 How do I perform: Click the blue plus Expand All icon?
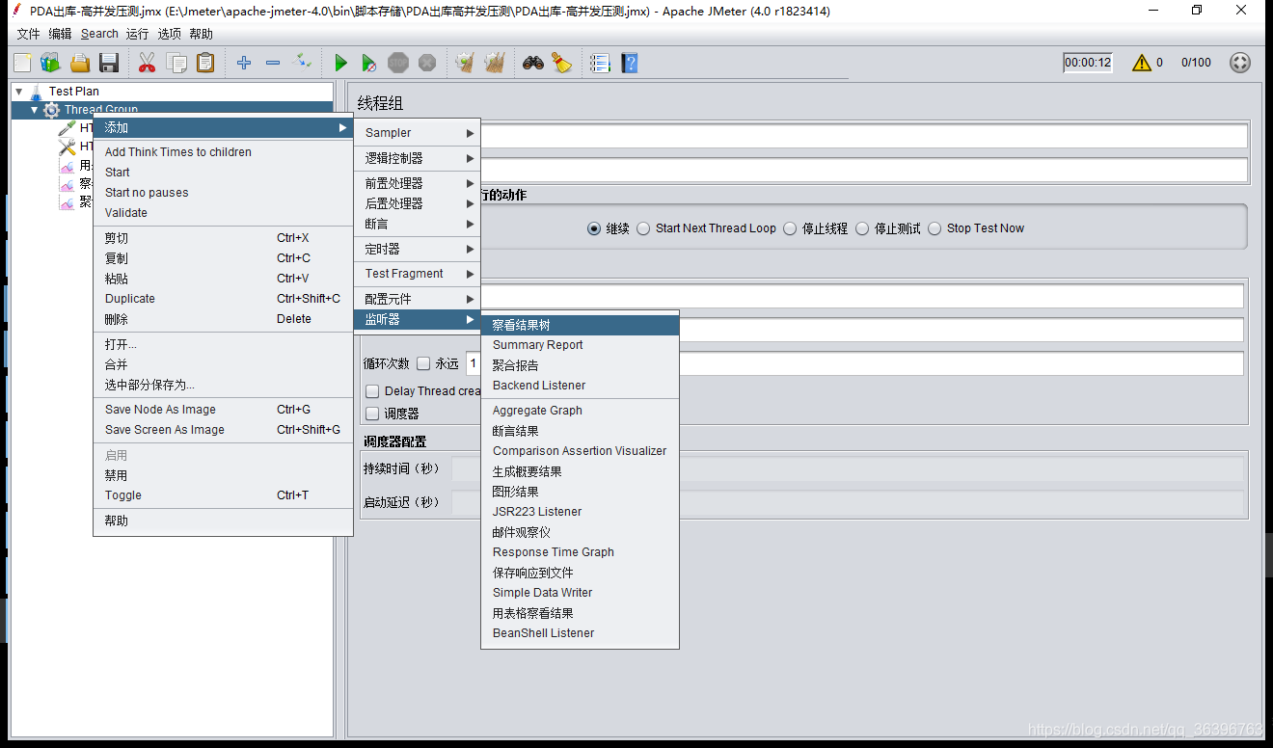(244, 64)
